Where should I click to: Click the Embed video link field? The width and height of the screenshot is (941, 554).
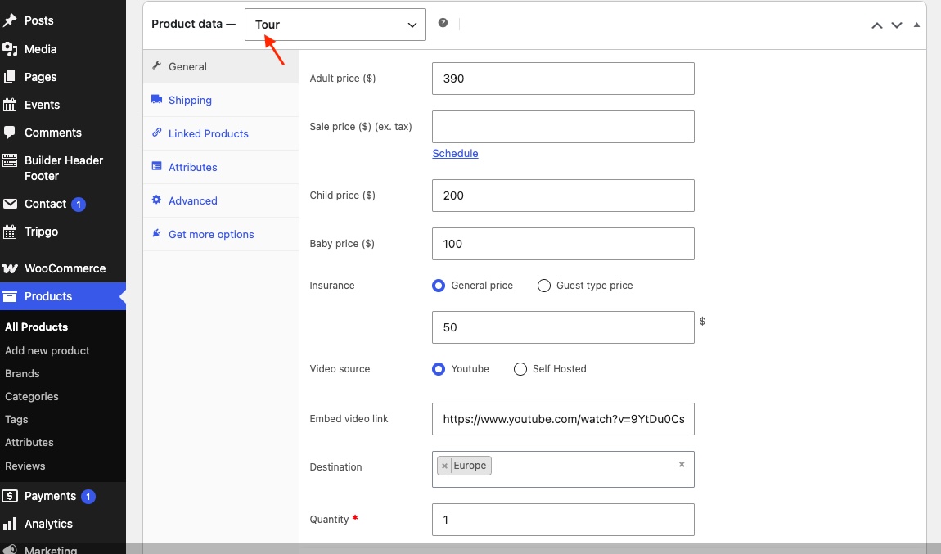(563, 419)
